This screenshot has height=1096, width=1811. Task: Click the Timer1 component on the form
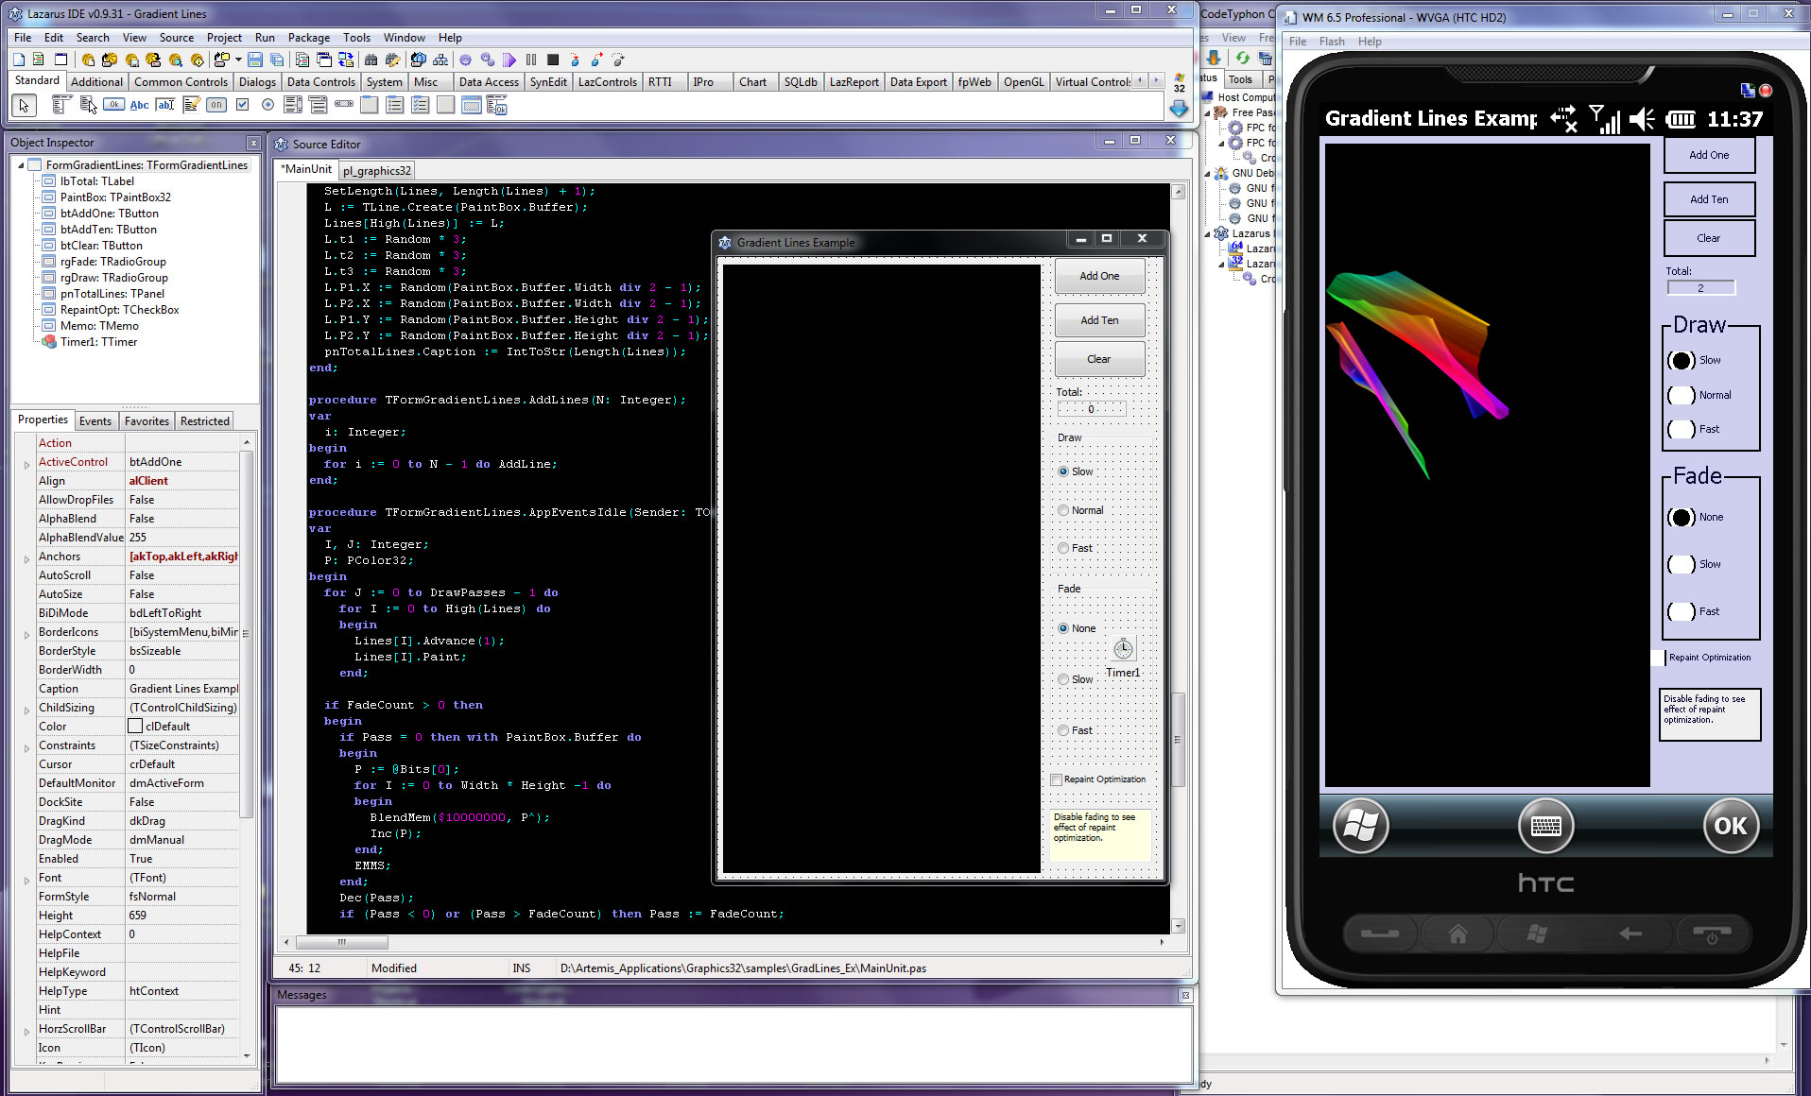click(x=1123, y=649)
